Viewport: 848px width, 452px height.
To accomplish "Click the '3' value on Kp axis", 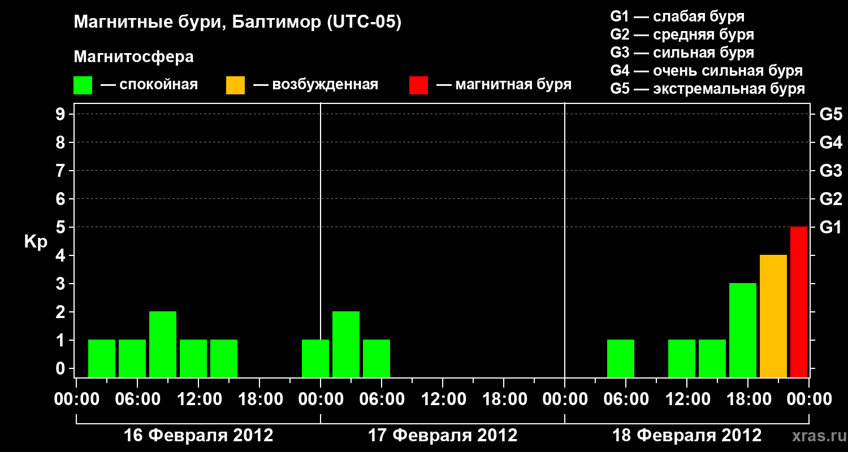I will tap(62, 284).
